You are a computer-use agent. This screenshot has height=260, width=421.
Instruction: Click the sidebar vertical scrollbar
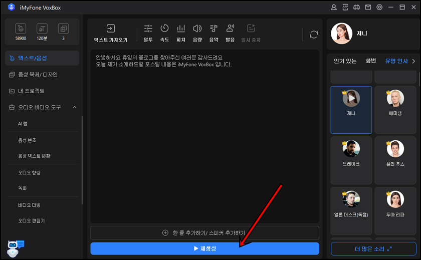point(82,160)
